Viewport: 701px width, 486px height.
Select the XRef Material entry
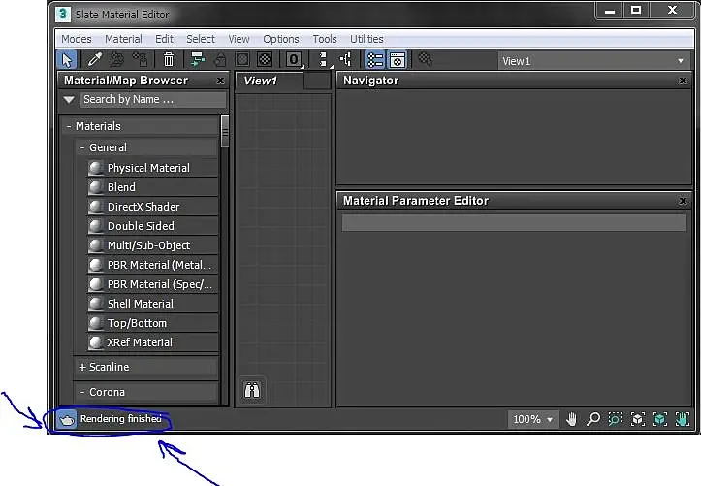152,342
